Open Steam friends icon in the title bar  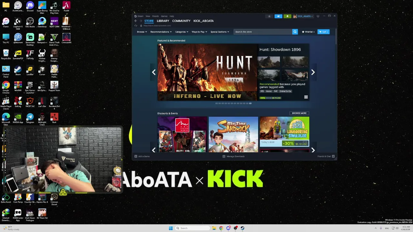click(269, 16)
